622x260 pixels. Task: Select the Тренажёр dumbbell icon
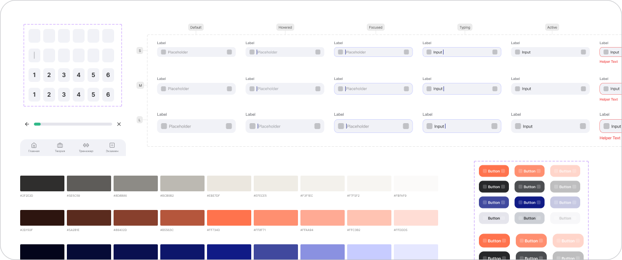coord(86,145)
